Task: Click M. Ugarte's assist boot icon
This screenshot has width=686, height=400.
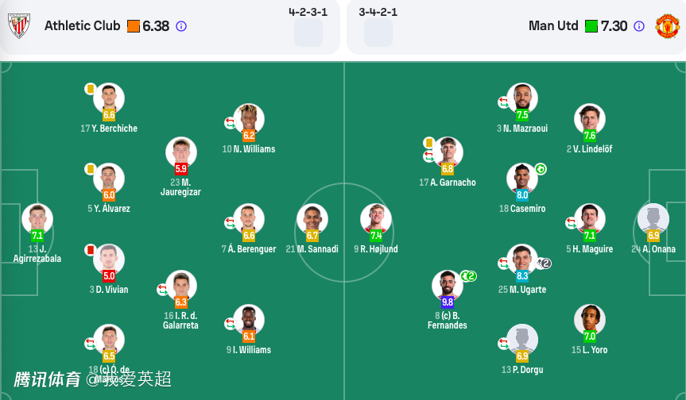Action: 544,263
